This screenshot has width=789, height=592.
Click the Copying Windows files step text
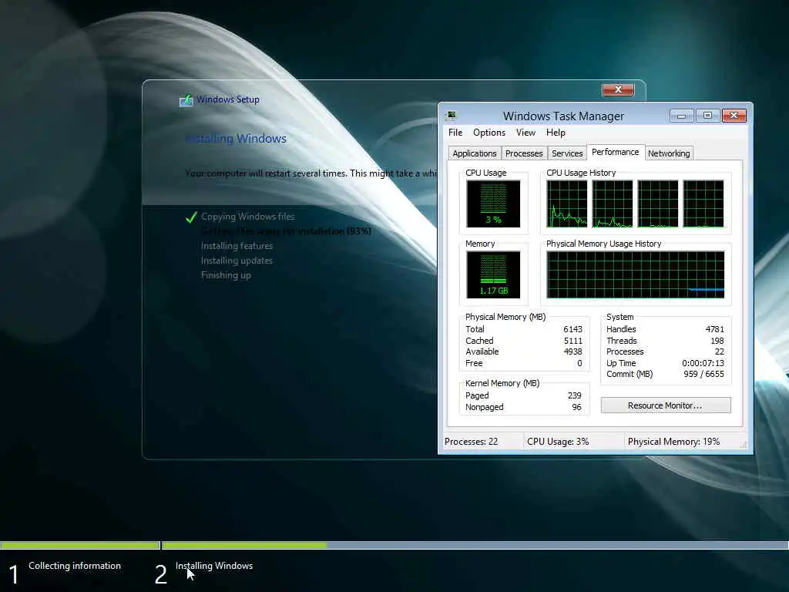[x=247, y=217]
